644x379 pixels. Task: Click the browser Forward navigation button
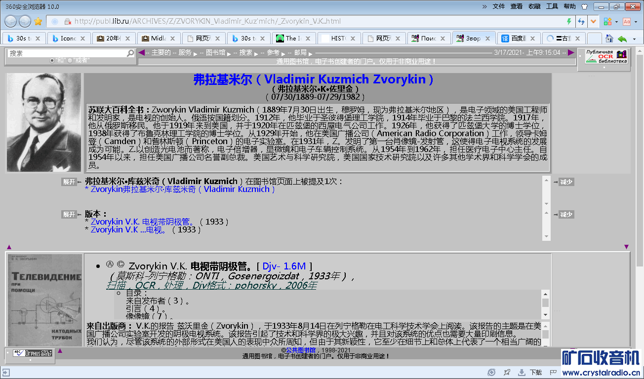[25, 21]
